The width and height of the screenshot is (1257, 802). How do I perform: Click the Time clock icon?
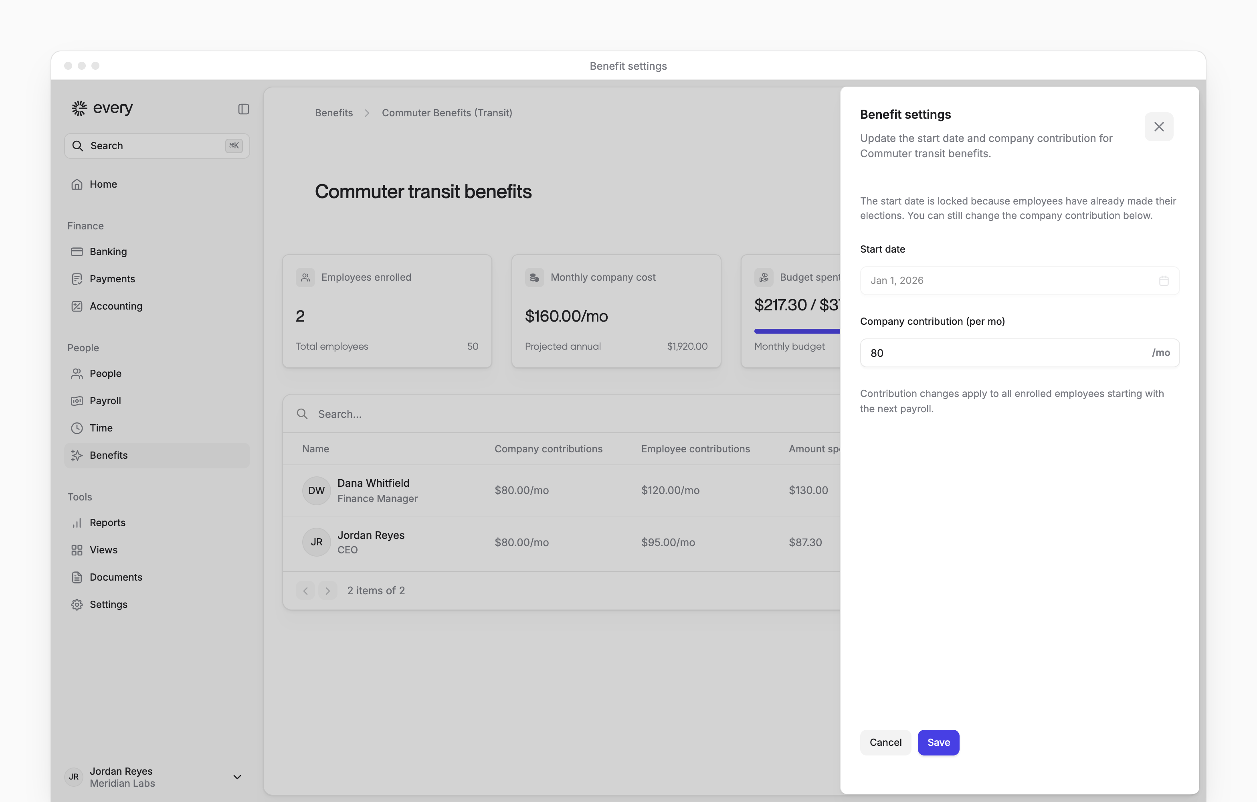click(x=77, y=427)
